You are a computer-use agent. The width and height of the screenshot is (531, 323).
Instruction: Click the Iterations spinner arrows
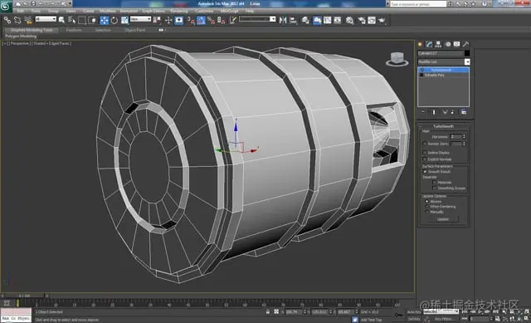click(x=464, y=136)
